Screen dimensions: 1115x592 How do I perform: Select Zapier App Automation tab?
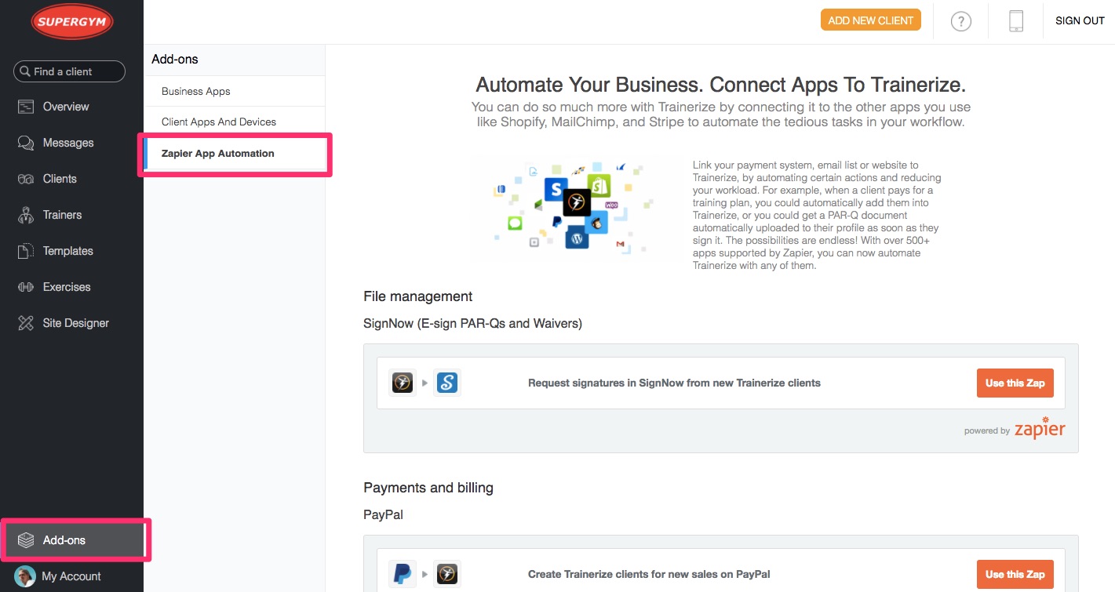click(x=235, y=153)
